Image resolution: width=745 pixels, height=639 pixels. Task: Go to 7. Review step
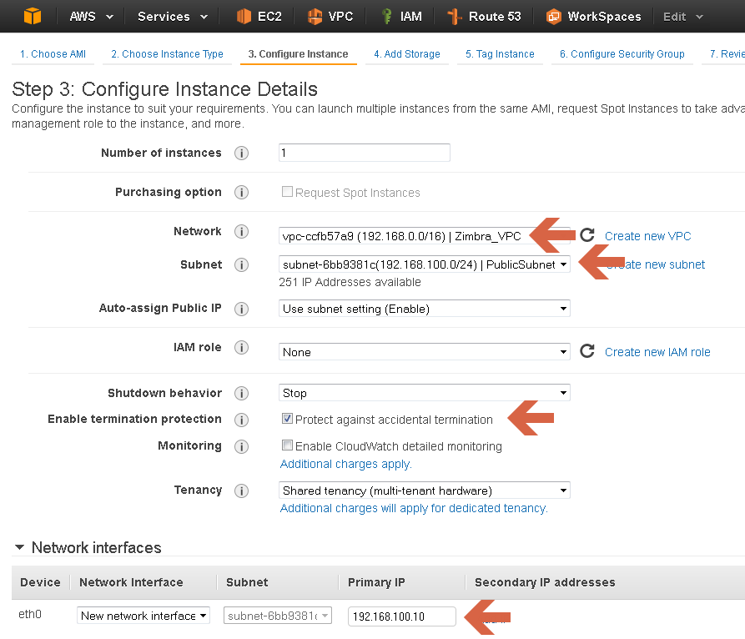click(x=727, y=54)
